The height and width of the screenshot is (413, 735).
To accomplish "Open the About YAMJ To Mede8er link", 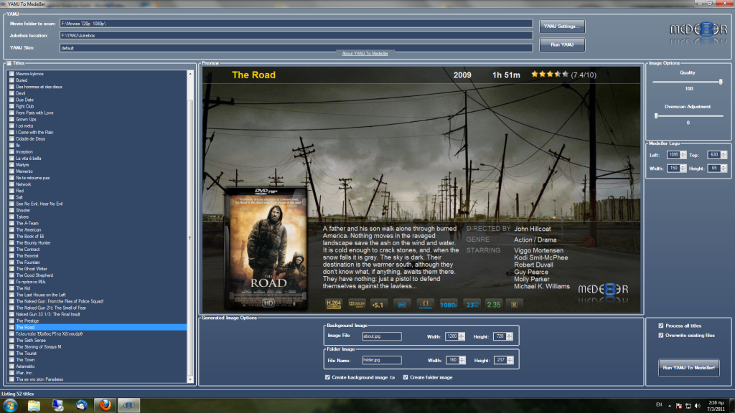I will click(x=365, y=54).
